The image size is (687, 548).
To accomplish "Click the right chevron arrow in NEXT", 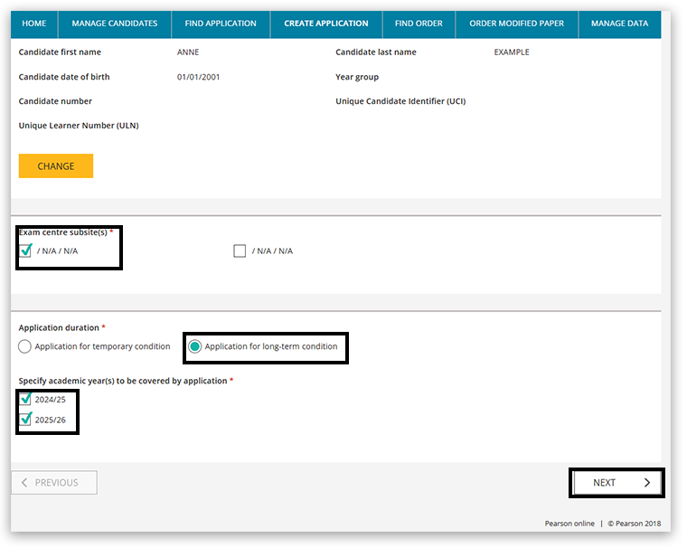I will pos(646,483).
